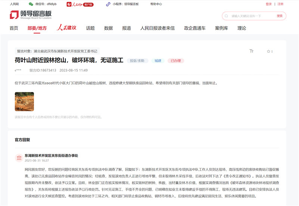Click the 城建 category tag
Viewport: 299px width, 206px height.
[x=158, y=61]
